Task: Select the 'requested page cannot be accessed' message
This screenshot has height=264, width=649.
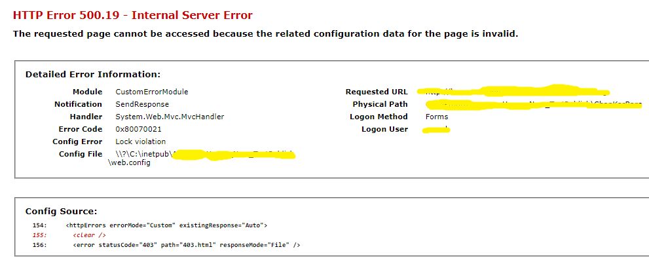Action: pos(265,33)
